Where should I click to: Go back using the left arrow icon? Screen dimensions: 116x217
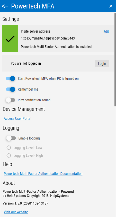tap(5, 6)
